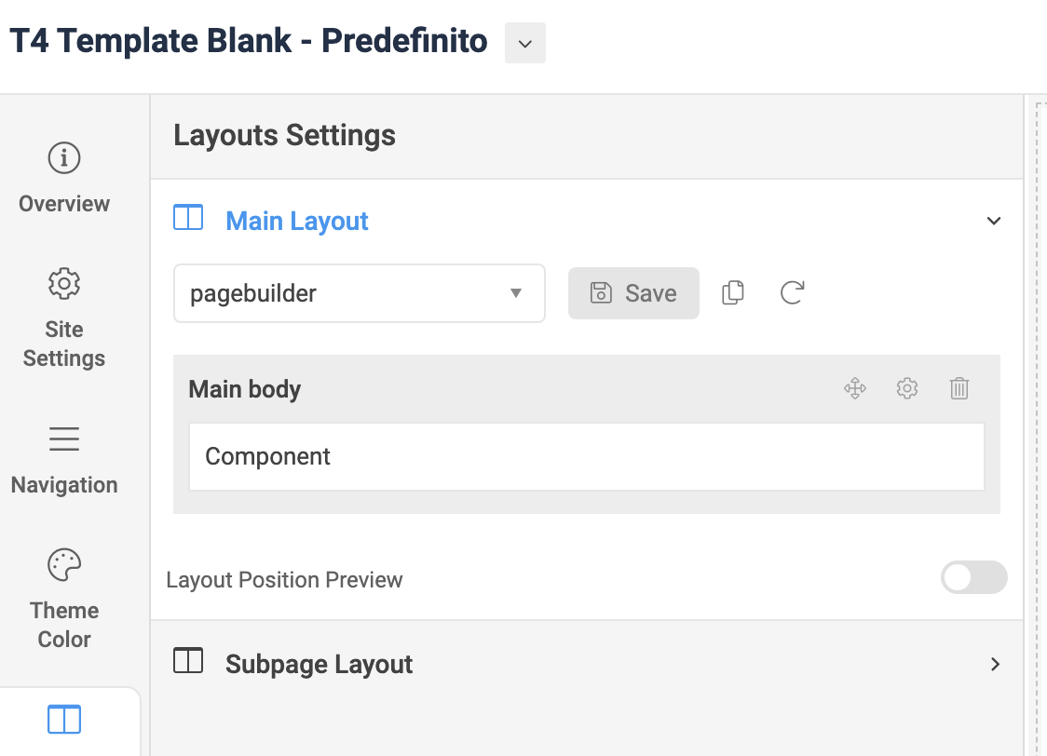The image size is (1047, 756).
Task: Select the Layout tab icon in sidebar
Action: [x=64, y=719]
